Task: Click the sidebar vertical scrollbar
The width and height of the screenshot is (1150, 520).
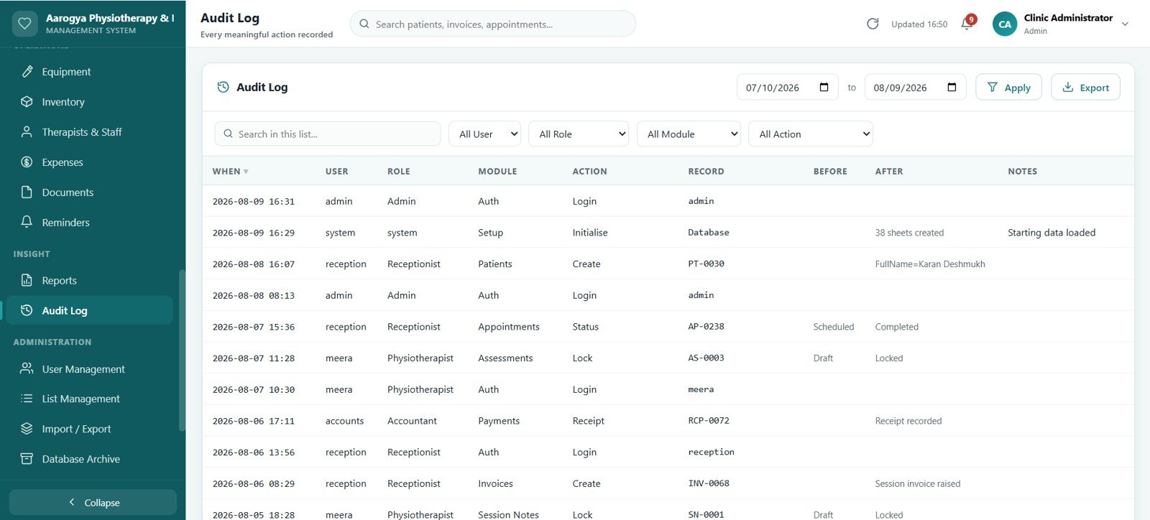Action: click(182, 350)
